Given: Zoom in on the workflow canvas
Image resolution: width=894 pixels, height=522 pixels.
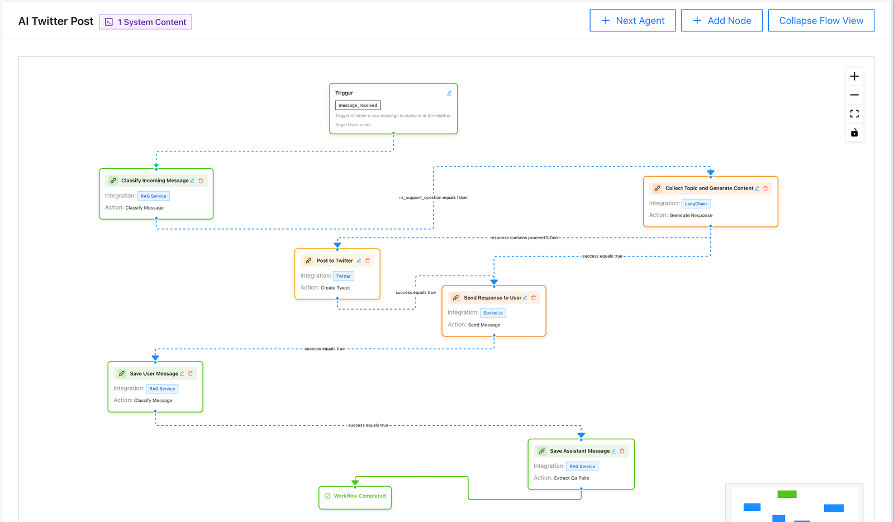Looking at the screenshot, I should 854,76.
